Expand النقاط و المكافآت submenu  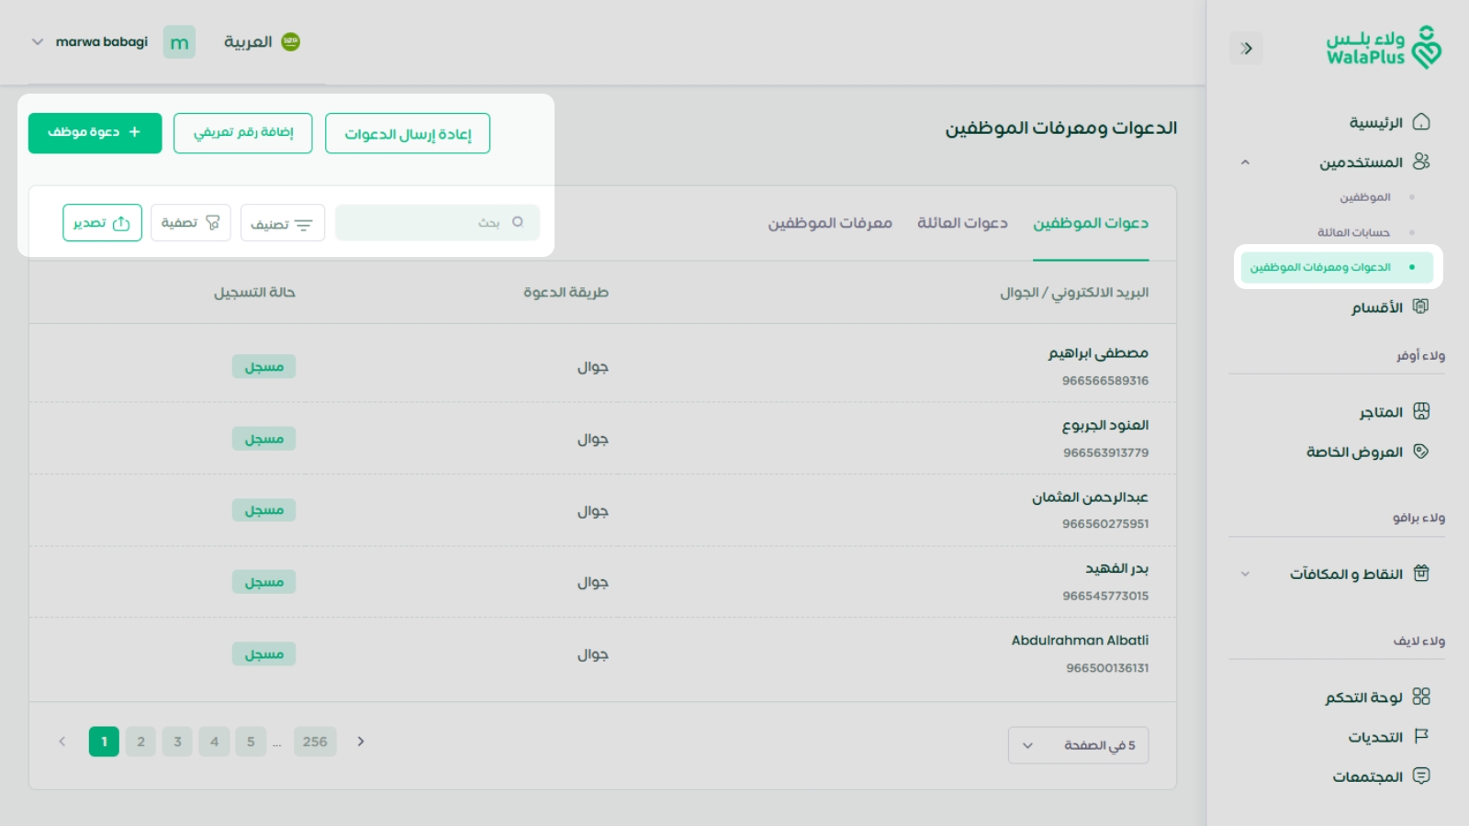pyautogui.click(x=1245, y=573)
